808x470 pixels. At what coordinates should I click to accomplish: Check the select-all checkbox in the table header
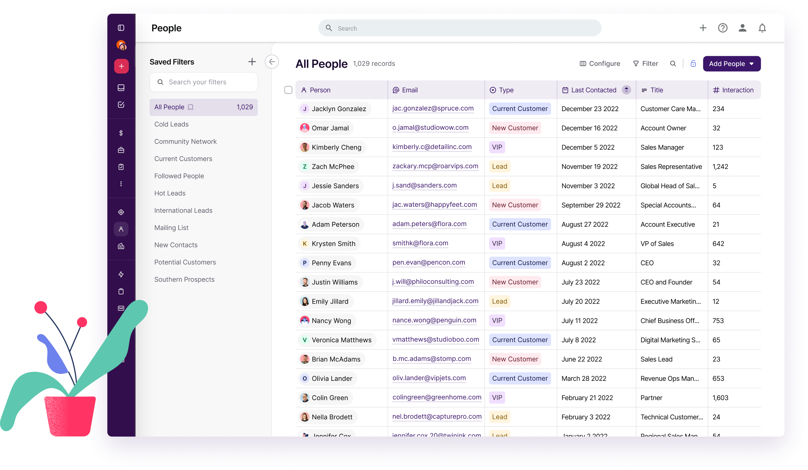coord(288,90)
